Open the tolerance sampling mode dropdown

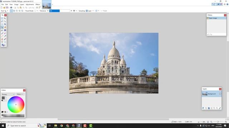[75, 11]
